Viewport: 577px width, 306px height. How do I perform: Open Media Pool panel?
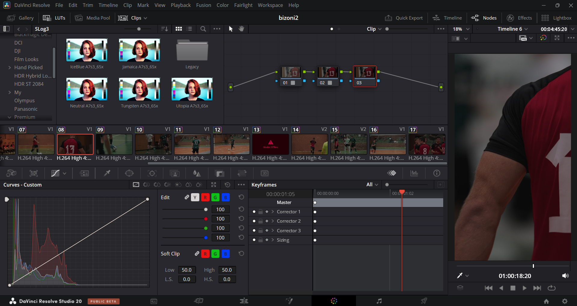92,18
